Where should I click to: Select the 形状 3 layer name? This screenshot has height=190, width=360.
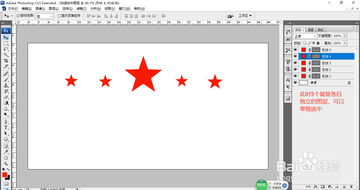(x=327, y=63)
